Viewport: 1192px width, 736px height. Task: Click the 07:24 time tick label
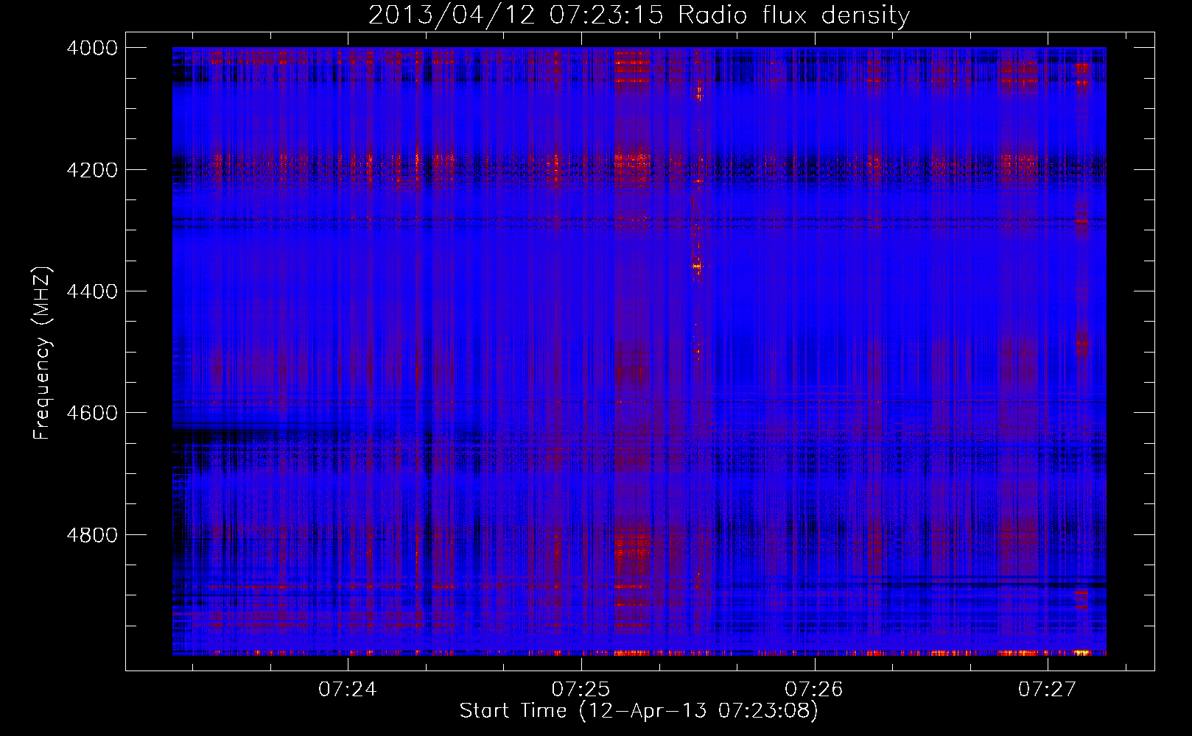(x=348, y=690)
